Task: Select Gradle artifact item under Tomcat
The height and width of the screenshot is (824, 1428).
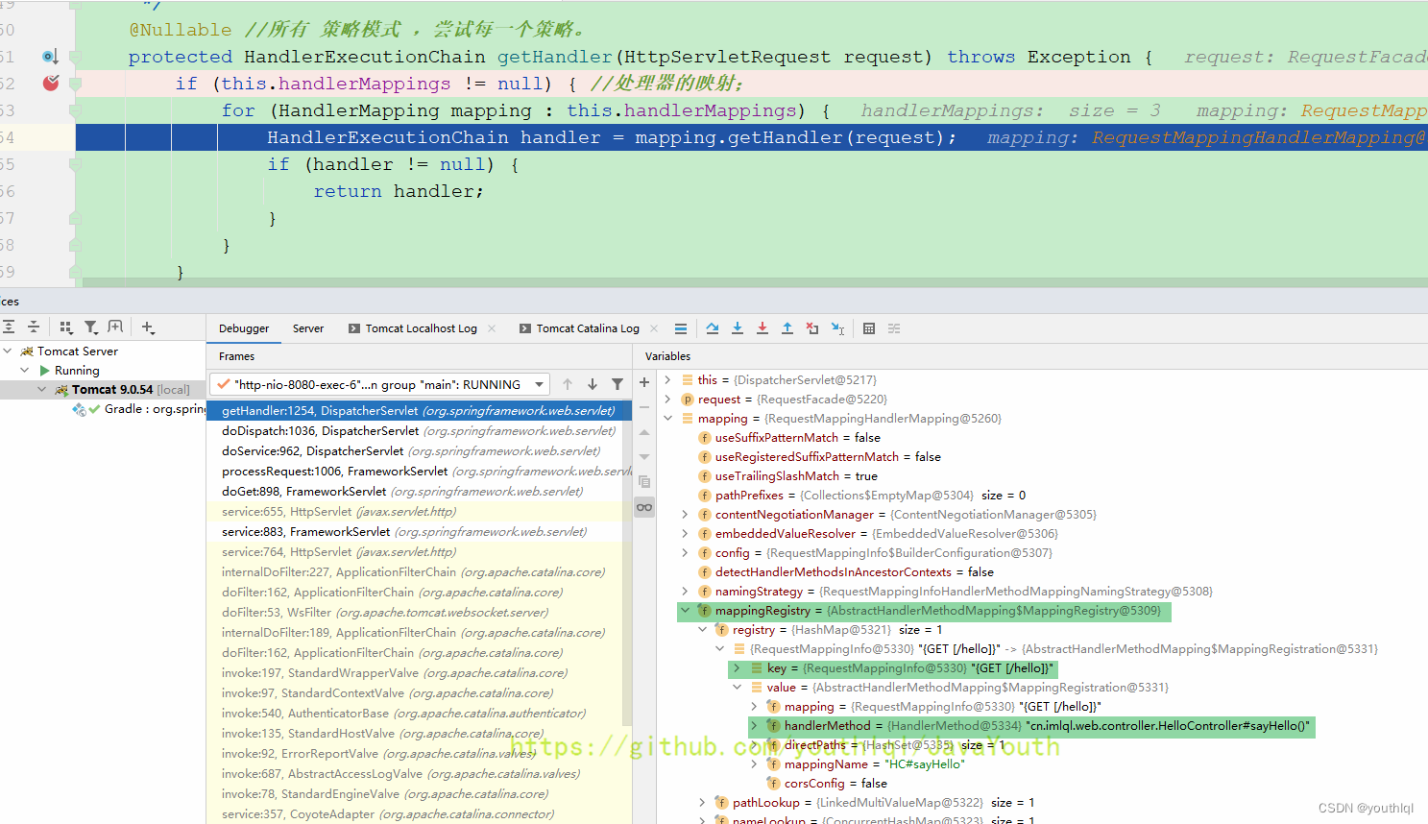Action: (x=139, y=408)
